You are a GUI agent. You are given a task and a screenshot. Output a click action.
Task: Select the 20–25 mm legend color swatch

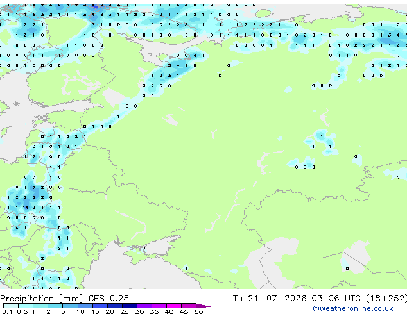click(x=115, y=306)
